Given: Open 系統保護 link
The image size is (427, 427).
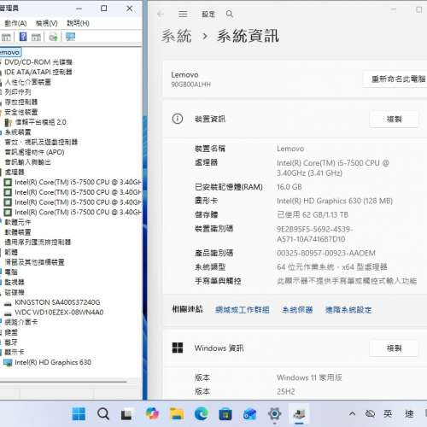Looking at the screenshot, I should click(x=297, y=310).
